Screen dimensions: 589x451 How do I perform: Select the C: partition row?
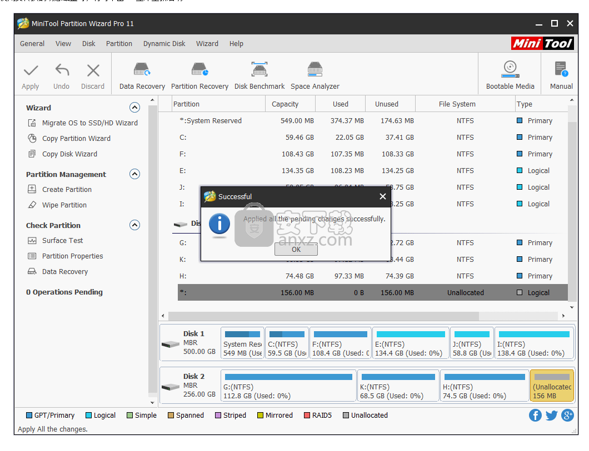click(373, 137)
